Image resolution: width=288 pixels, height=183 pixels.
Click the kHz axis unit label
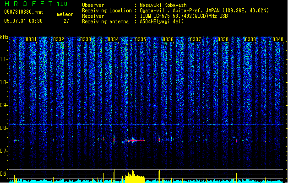click(x=4, y=37)
